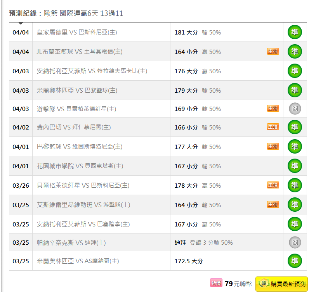Open match 貝爾格萊德紅星 VS 巴斯科尼亞
Screen dimensions: 309x292
tap(83, 185)
